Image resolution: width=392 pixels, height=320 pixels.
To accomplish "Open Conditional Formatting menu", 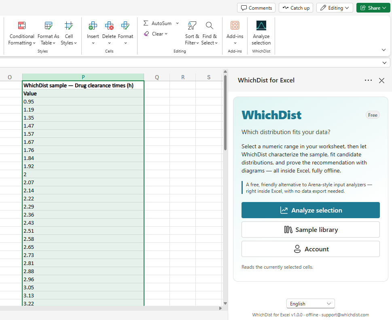I will pos(22,33).
